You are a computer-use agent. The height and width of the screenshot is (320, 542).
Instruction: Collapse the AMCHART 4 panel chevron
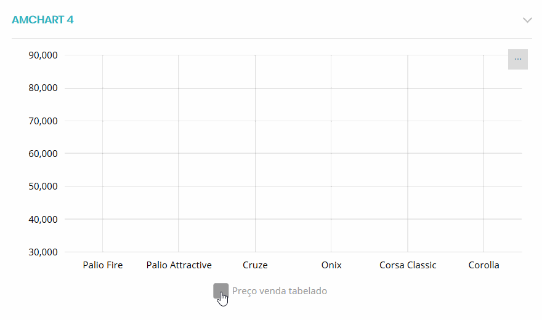coord(527,20)
